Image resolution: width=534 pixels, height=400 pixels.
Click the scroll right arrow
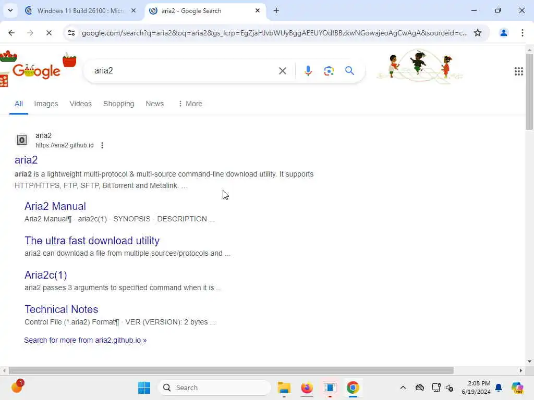click(521, 370)
